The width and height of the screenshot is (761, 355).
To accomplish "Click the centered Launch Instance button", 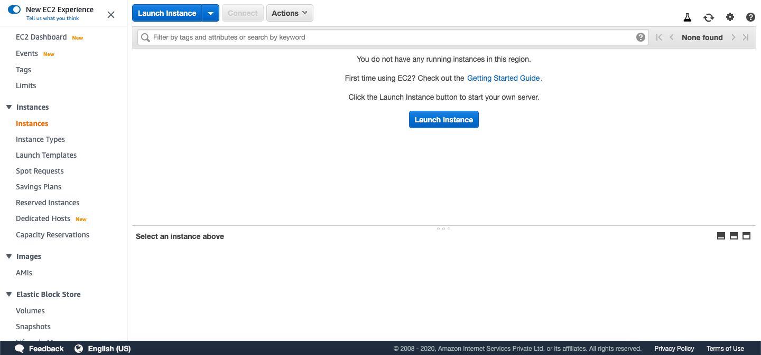I will [x=444, y=120].
